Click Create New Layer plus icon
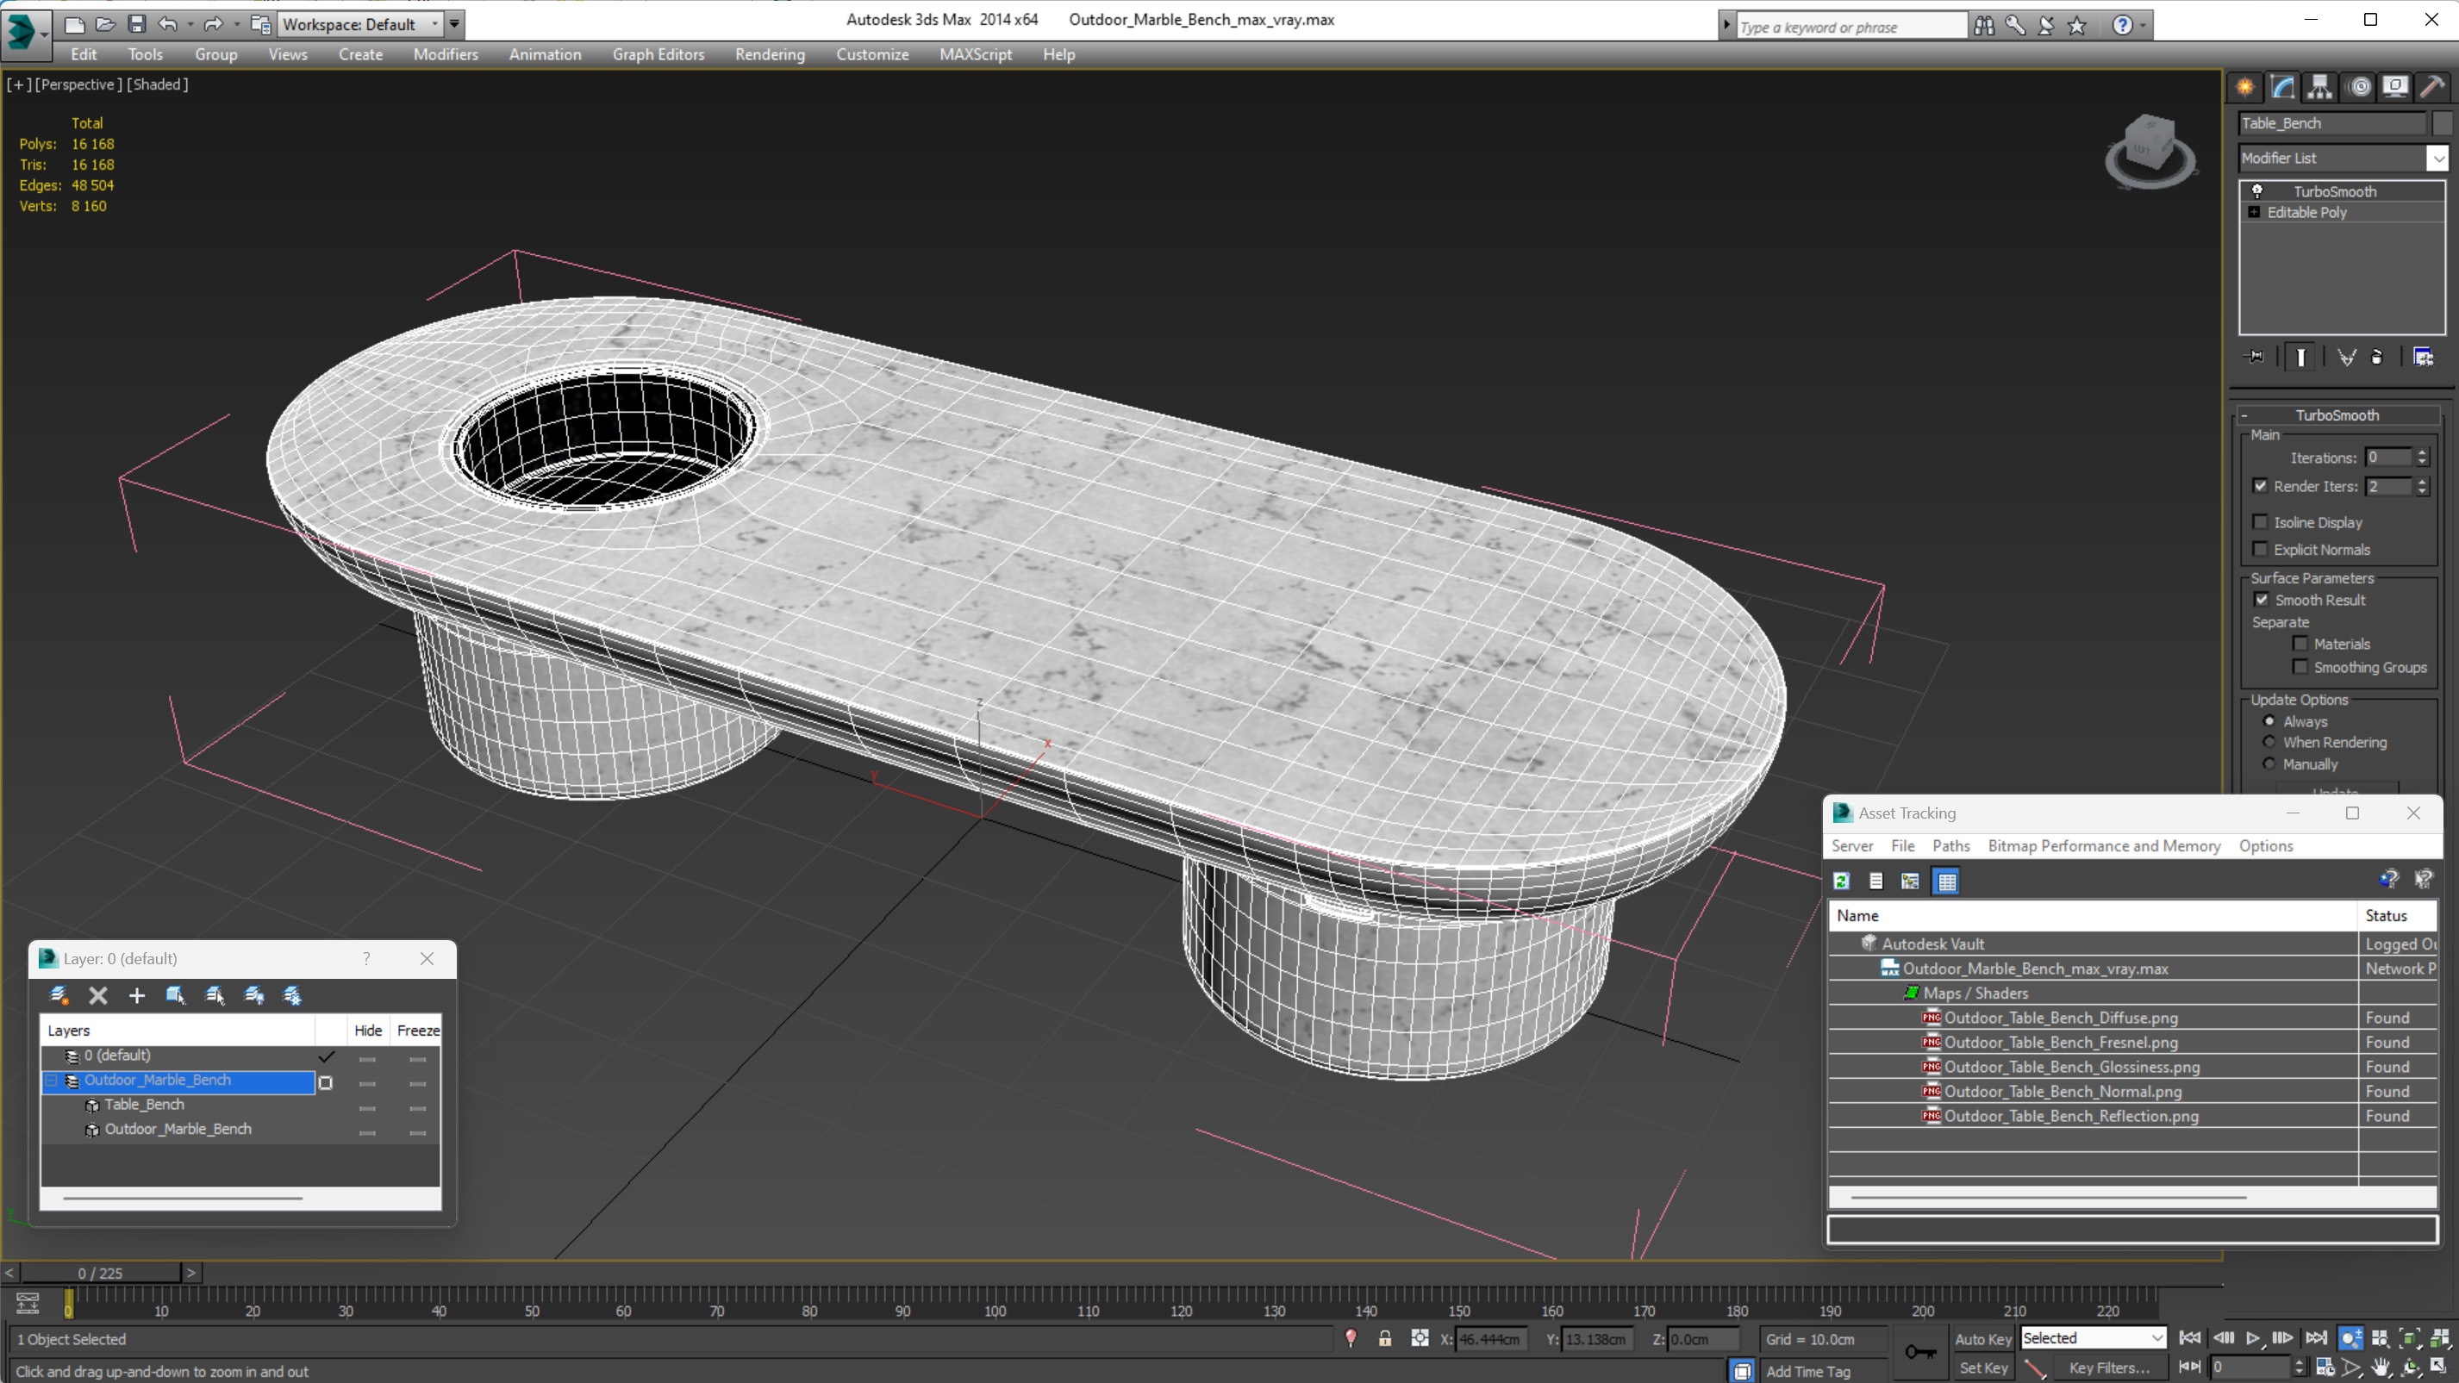Image resolution: width=2459 pixels, height=1383 pixels. [136, 995]
